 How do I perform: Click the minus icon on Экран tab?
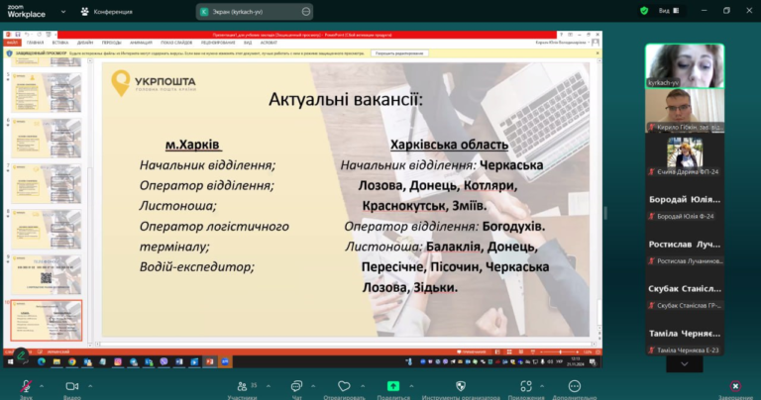tap(306, 12)
